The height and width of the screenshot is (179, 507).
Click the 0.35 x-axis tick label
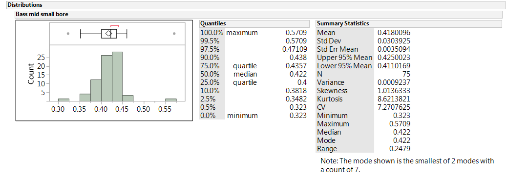[80, 110]
